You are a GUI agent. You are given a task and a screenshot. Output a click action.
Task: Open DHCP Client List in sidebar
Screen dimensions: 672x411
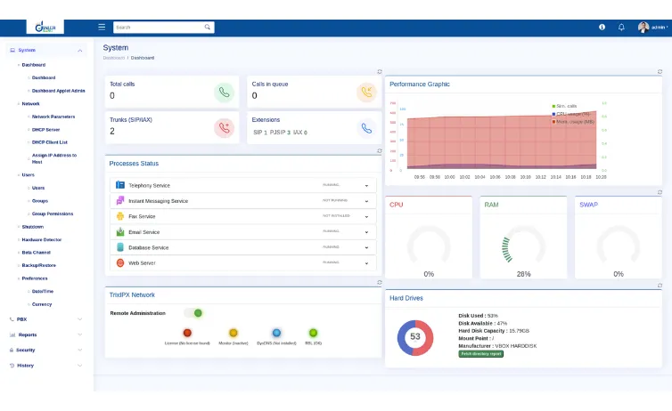coord(49,142)
